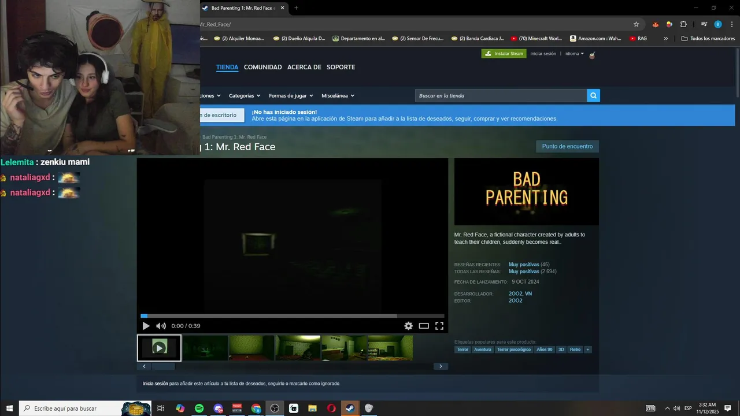Click the 'Punto de encuentro' button
The width and height of the screenshot is (740, 416).
(x=567, y=146)
